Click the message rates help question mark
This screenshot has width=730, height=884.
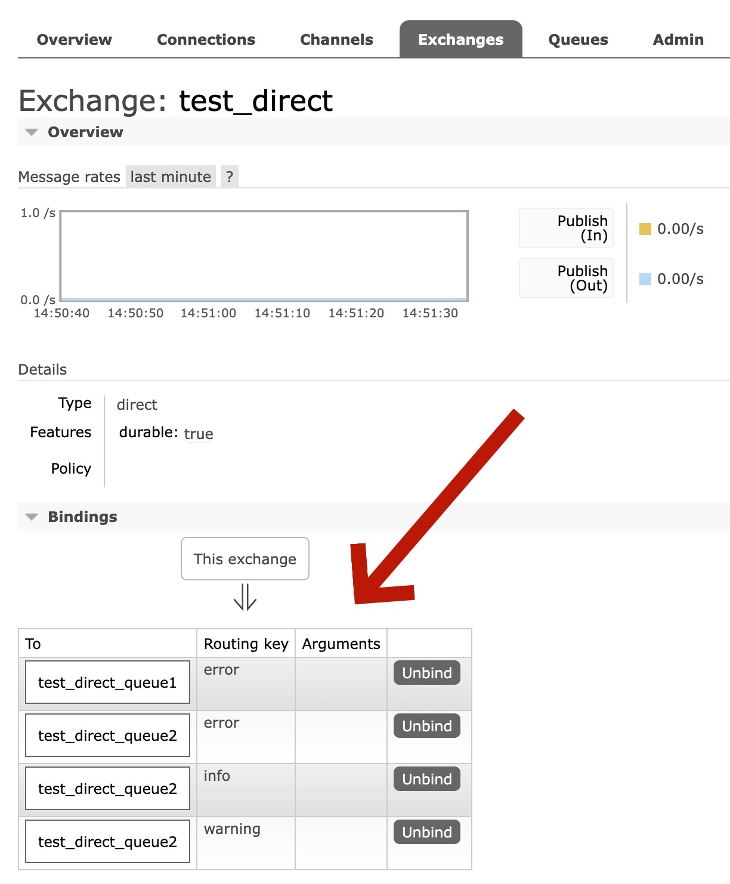[230, 177]
